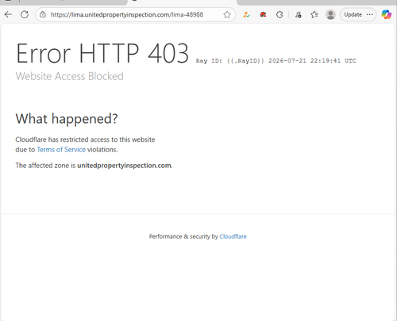This screenshot has height=321, width=397.
Task: Add page to favorites with star icon
Action: tap(227, 14)
